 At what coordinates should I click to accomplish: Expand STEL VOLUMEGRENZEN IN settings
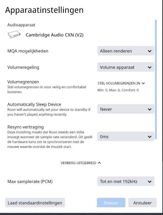pyautogui.click(x=121, y=83)
